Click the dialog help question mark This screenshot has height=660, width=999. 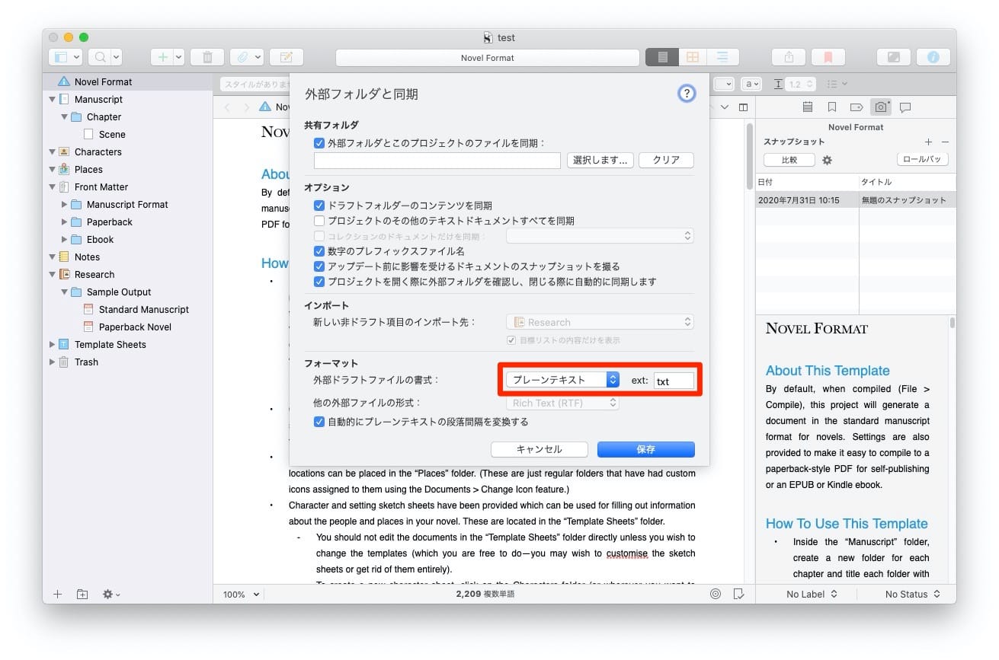click(x=687, y=94)
